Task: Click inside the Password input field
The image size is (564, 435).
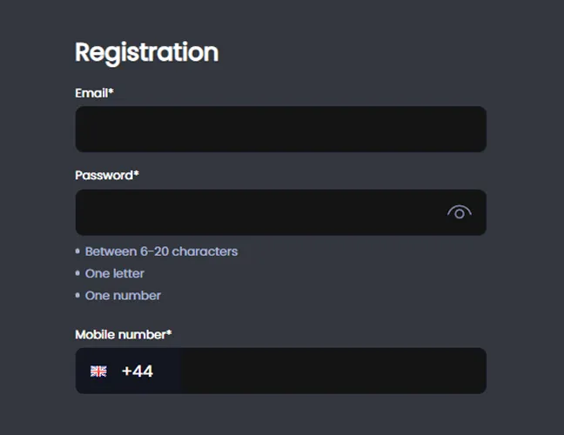Action: [x=261, y=212]
